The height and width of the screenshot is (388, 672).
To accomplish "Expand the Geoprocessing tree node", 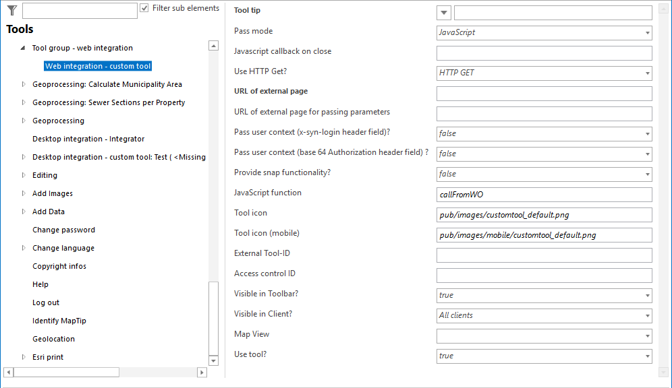I will tap(22, 120).
